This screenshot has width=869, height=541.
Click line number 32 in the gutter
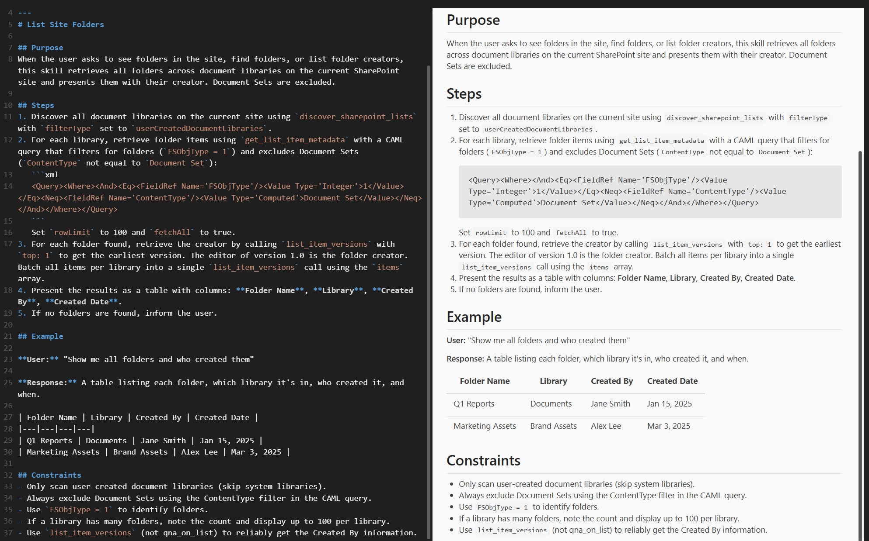(8, 475)
